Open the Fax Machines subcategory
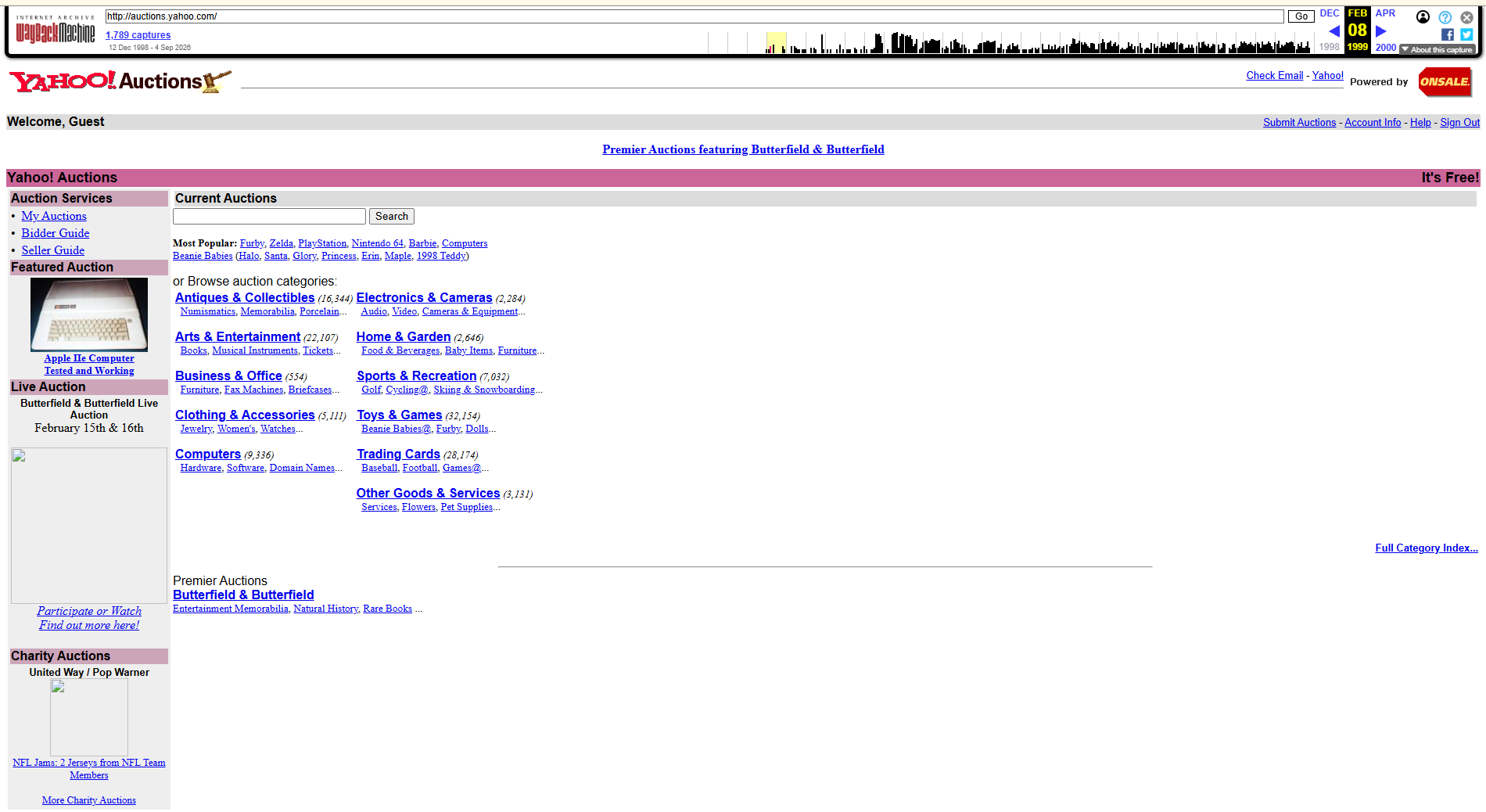This screenshot has width=1486, height=812. pos(253,390)
